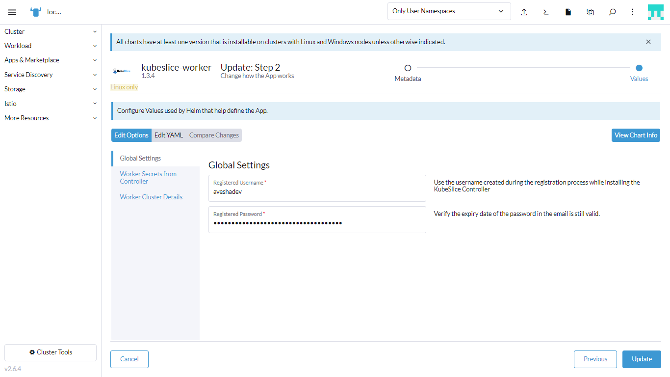Open the vertical three-dot more menu

coord(633,12)
